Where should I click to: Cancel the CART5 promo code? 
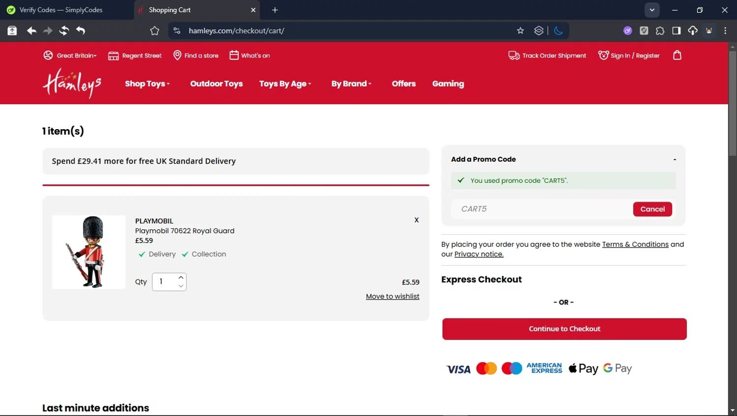[x=652, y=209]
